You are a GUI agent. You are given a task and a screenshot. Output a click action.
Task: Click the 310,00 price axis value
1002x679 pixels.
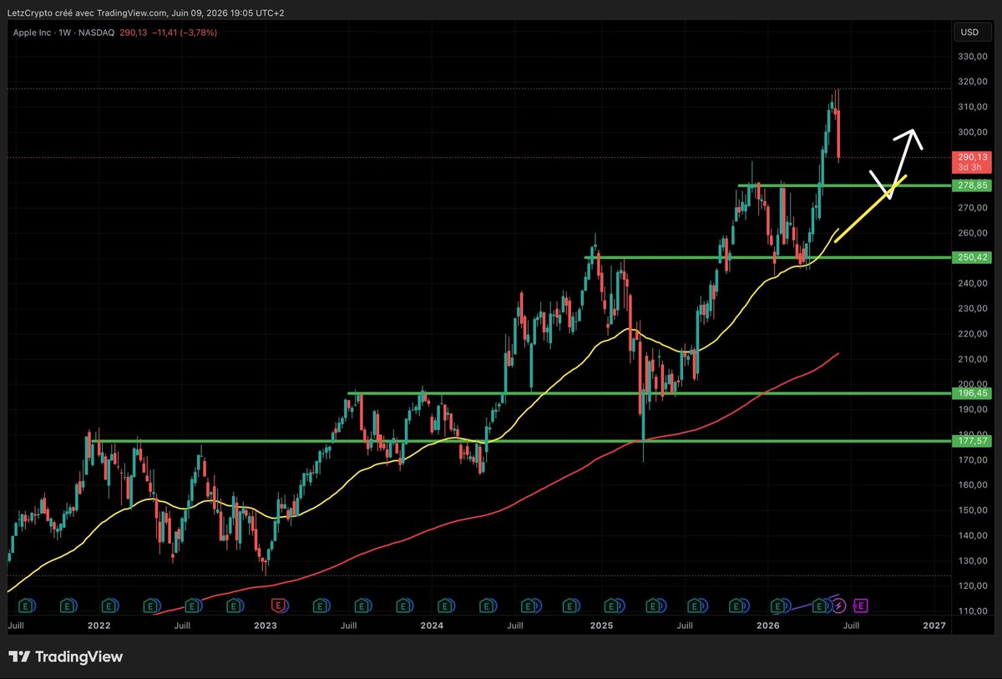click(973, 107)
